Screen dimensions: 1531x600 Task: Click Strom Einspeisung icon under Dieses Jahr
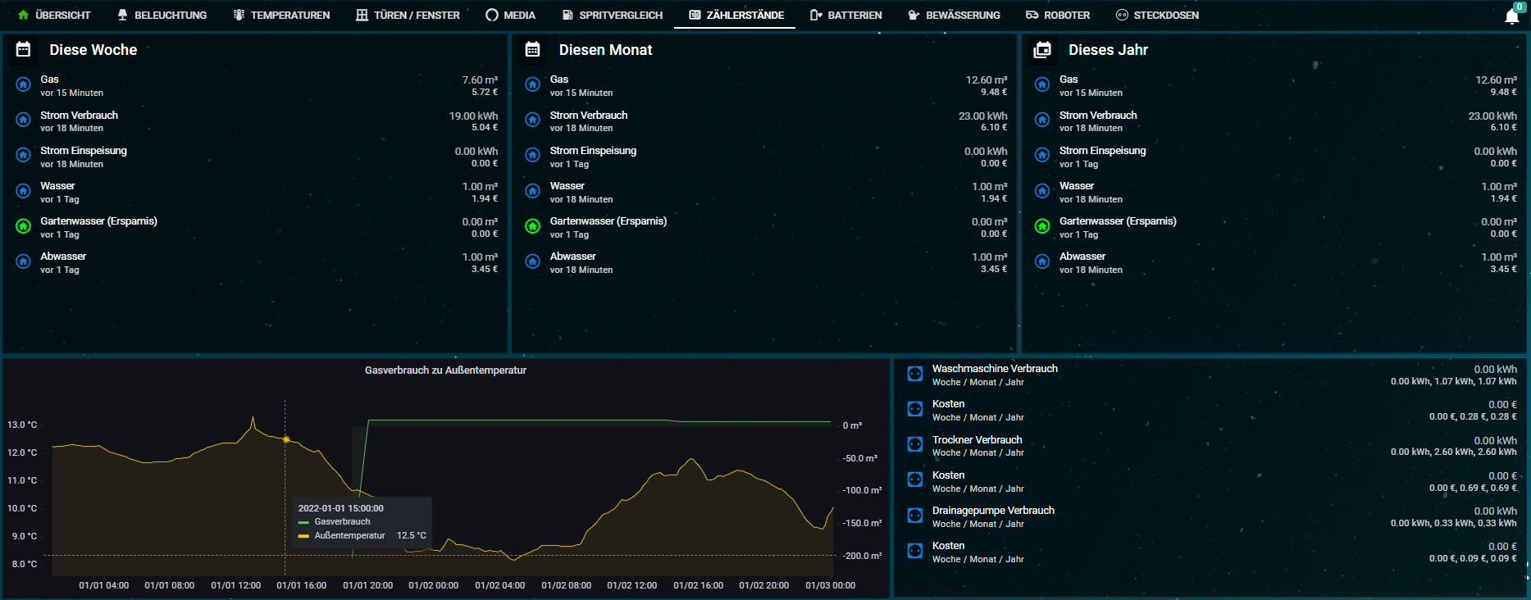(x=1042, y=155)
